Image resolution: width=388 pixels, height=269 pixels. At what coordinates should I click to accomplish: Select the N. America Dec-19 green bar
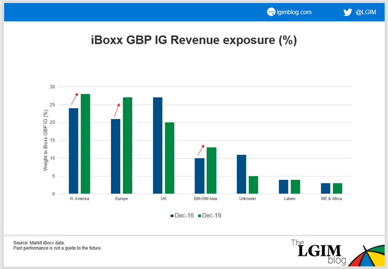pyautogui.click(x=86, y=143)
